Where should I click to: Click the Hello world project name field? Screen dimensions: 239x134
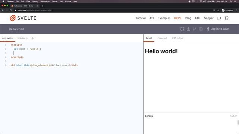pyautogui.click(x=16, y=29)
